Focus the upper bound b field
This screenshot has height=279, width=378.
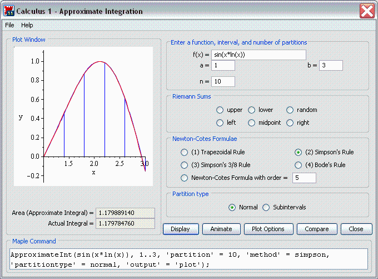point(331,65)
